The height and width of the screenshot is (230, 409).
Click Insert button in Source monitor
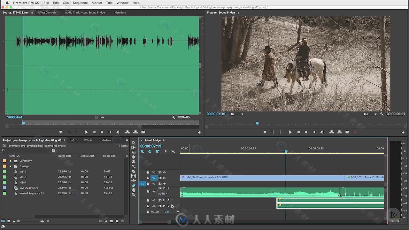pyautogui.click(x=127, y=132)
